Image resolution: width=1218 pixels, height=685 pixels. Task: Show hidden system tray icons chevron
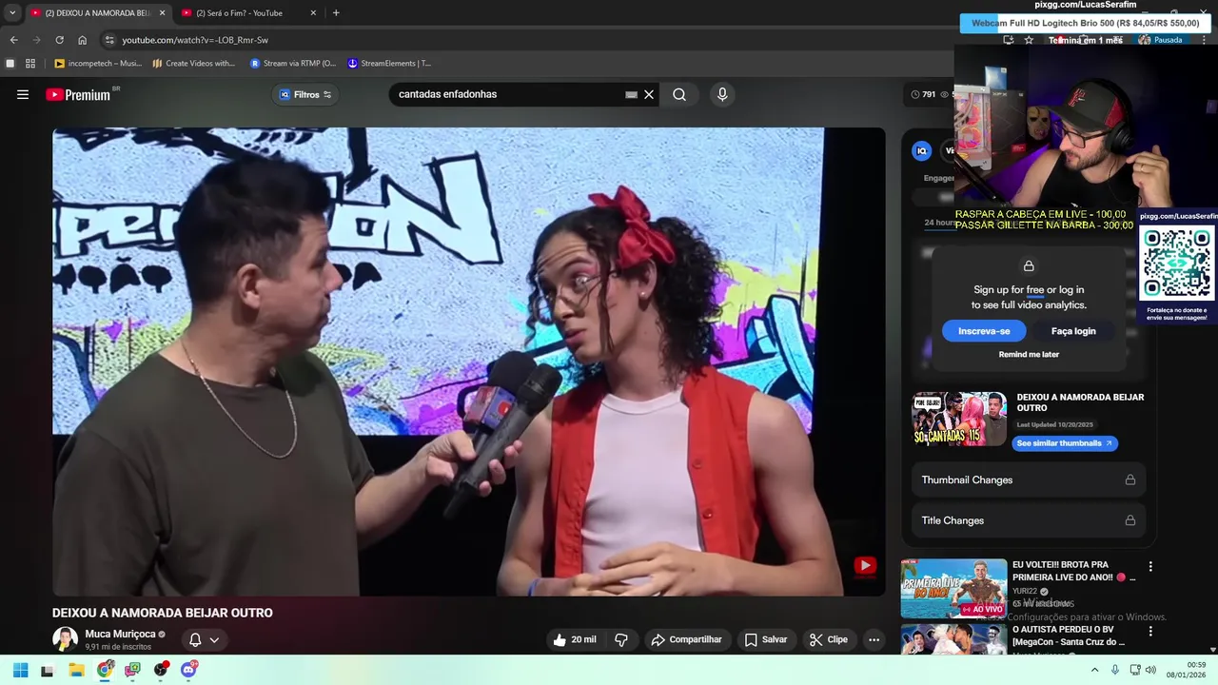click(1094, 670)
